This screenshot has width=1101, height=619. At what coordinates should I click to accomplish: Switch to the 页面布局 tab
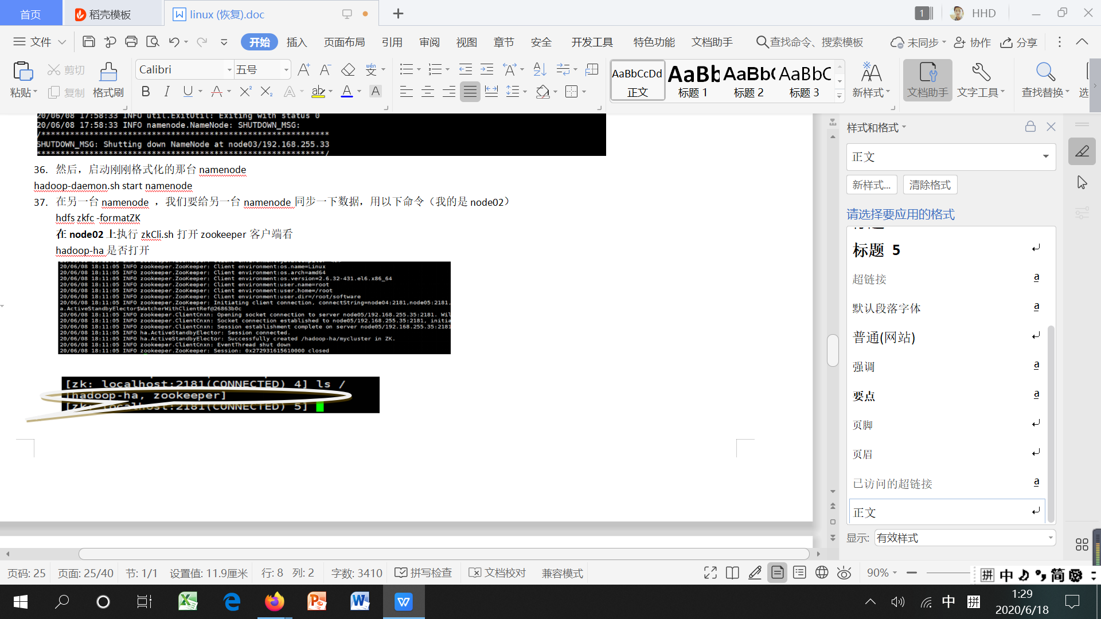point(344,42)
